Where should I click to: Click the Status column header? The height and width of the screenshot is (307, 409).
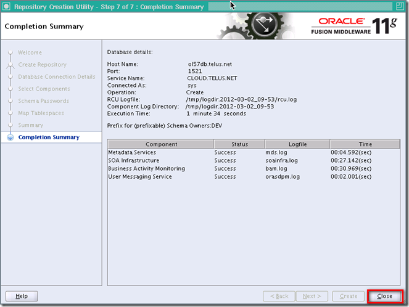point(239,144)
